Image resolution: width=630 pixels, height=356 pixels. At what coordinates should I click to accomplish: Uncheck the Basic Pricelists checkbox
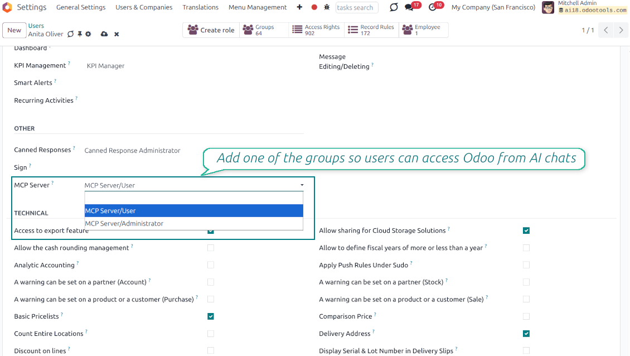point(210,316)
